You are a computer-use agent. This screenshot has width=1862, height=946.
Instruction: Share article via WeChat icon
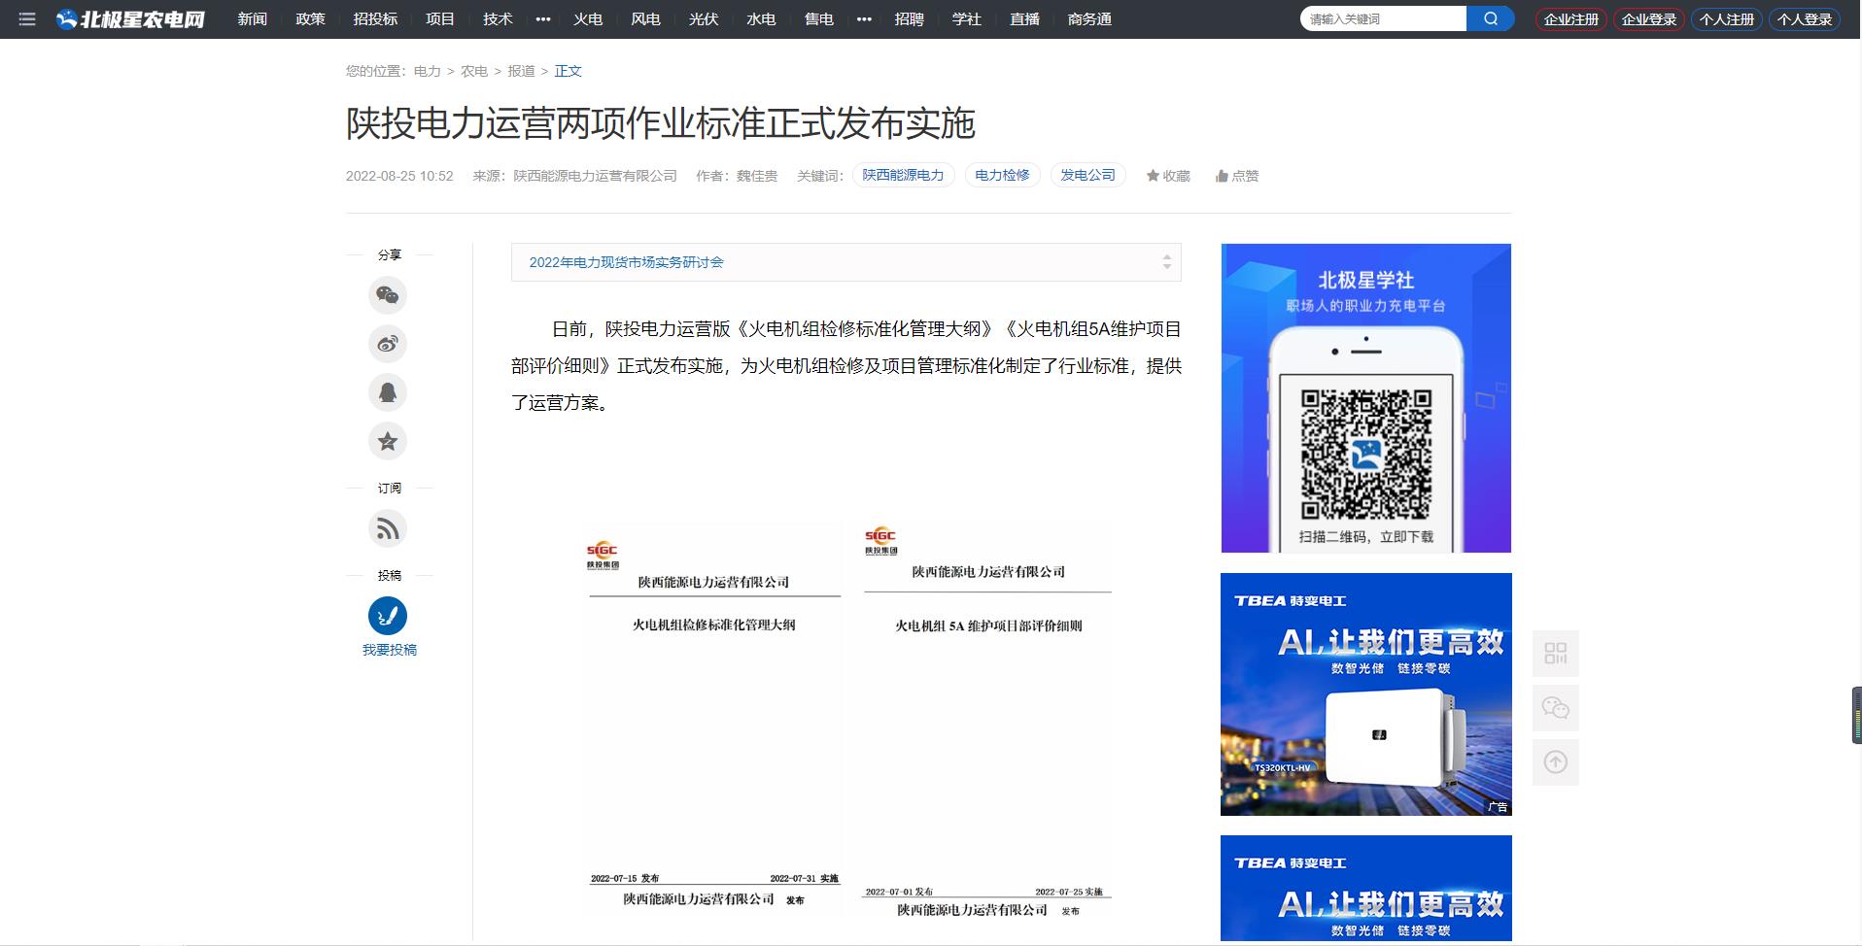(388, 295)
